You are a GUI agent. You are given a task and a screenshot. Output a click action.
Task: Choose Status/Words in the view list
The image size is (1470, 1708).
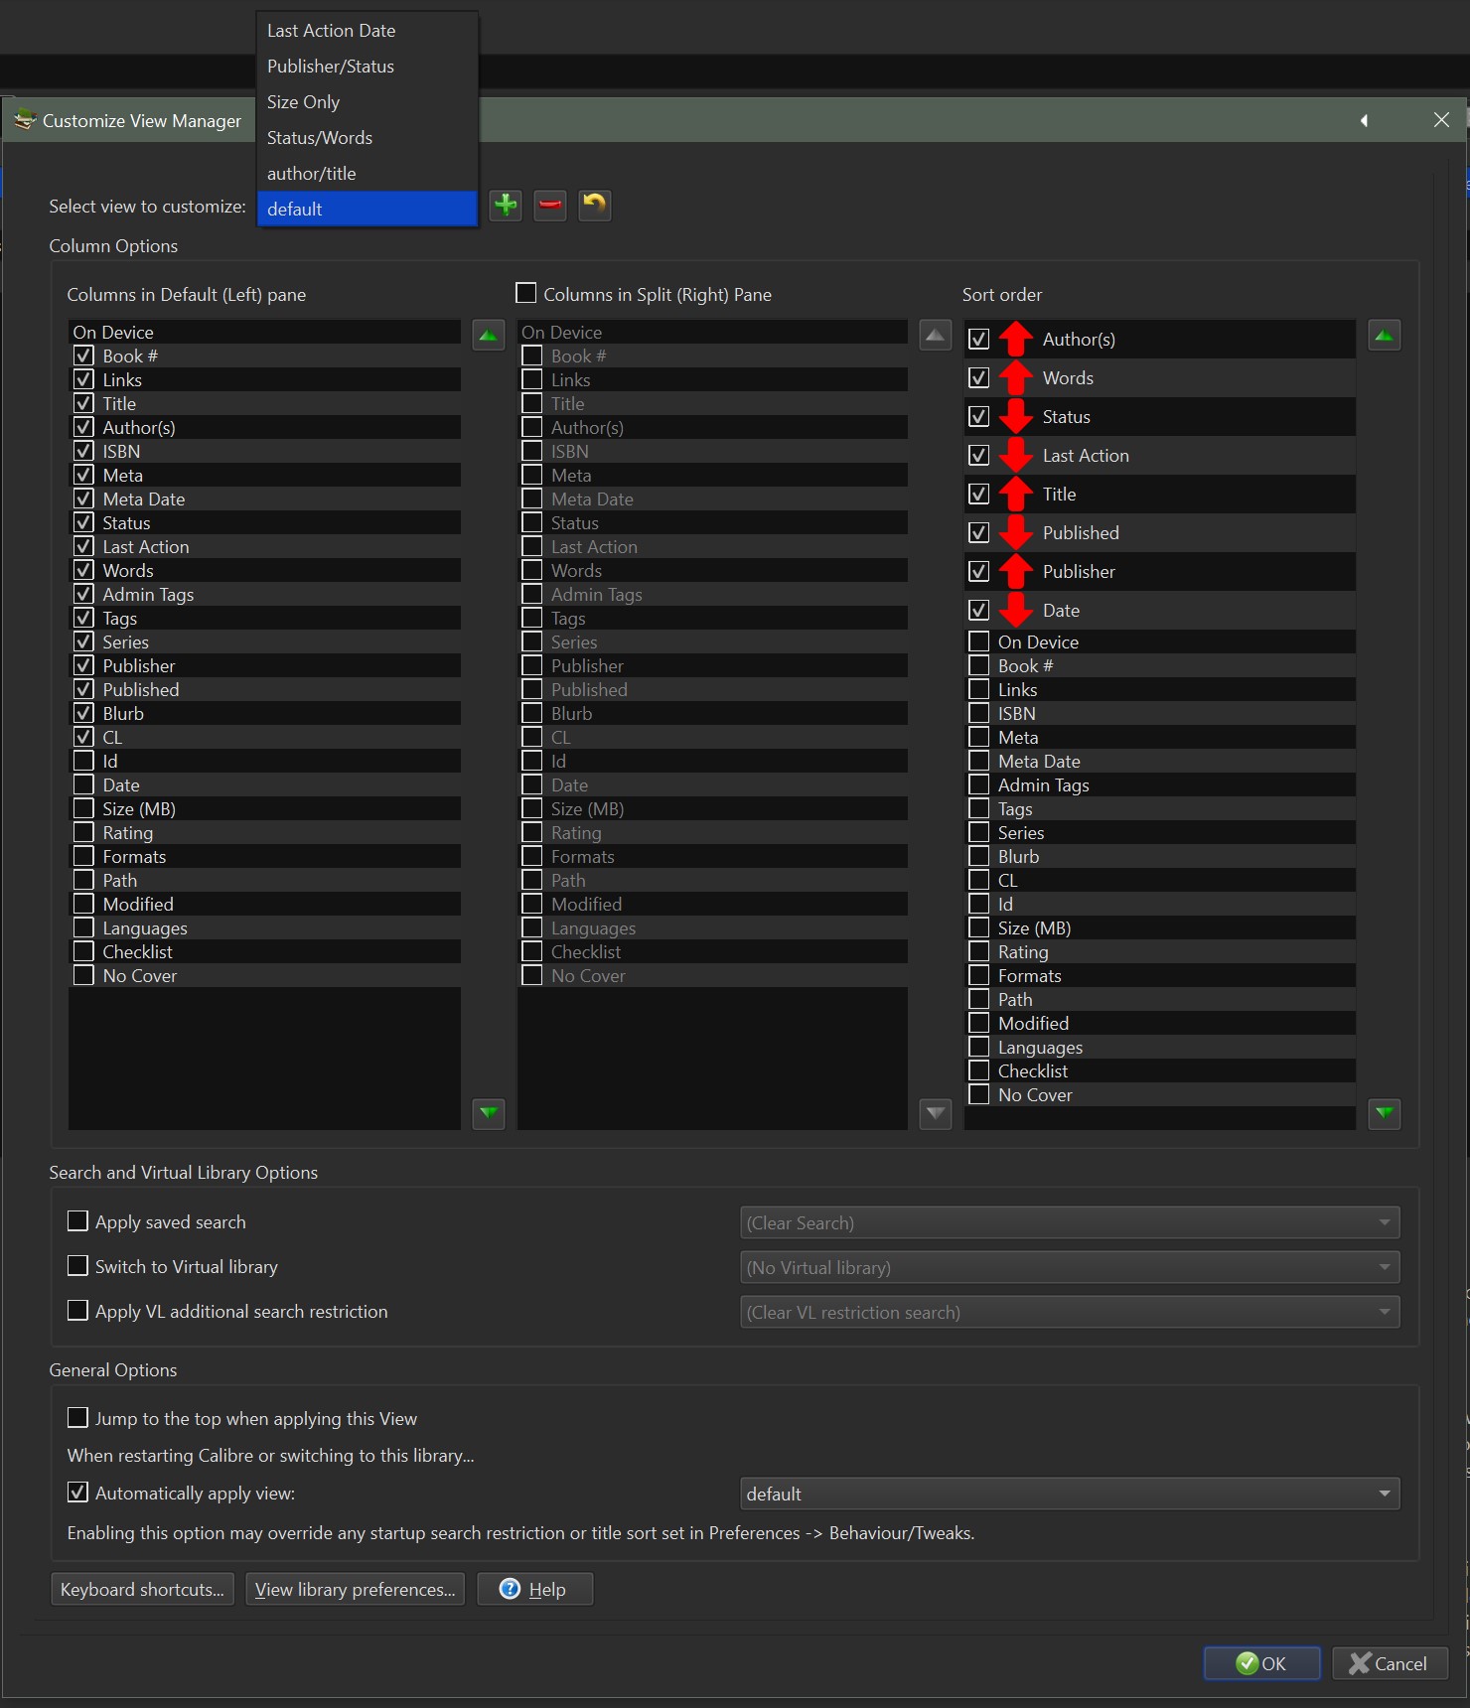click(320, 138)
